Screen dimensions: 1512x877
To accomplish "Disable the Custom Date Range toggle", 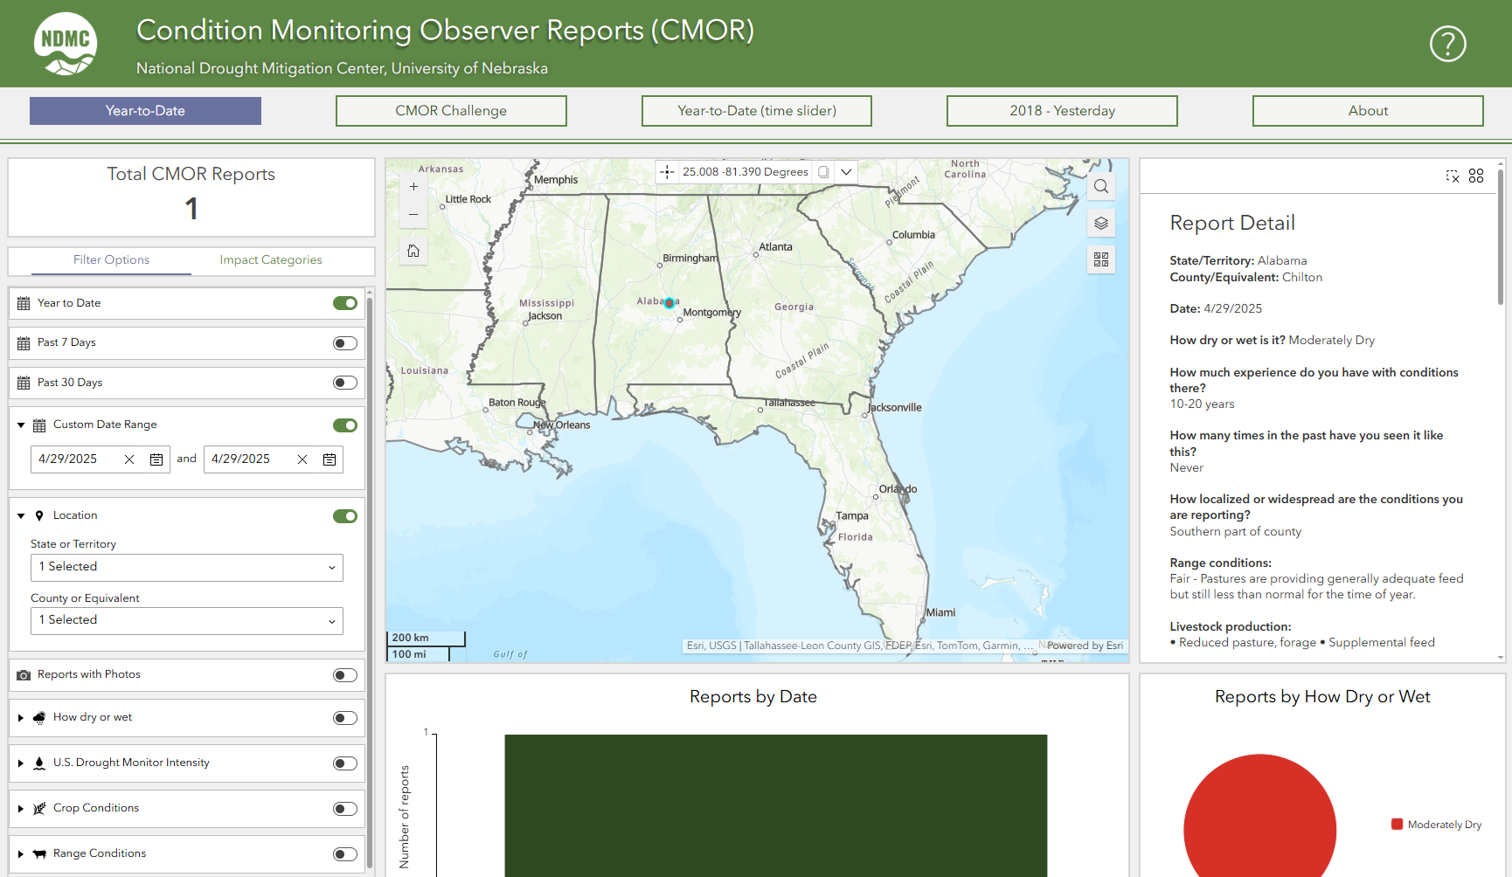I will [x=345, y=425].
